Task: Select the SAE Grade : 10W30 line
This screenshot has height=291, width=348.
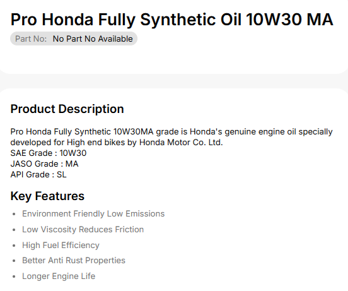Action: point(49,153)
